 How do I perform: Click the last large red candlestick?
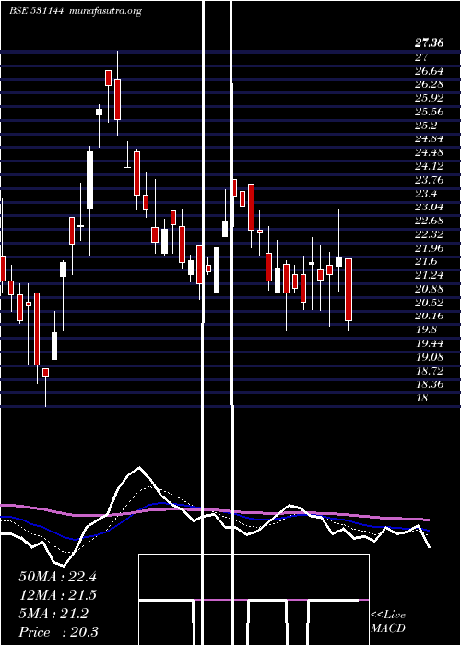349,290
